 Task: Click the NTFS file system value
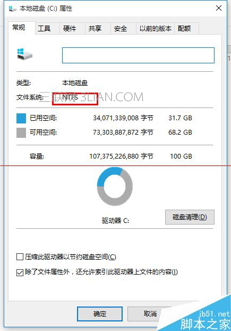[70, 97]
